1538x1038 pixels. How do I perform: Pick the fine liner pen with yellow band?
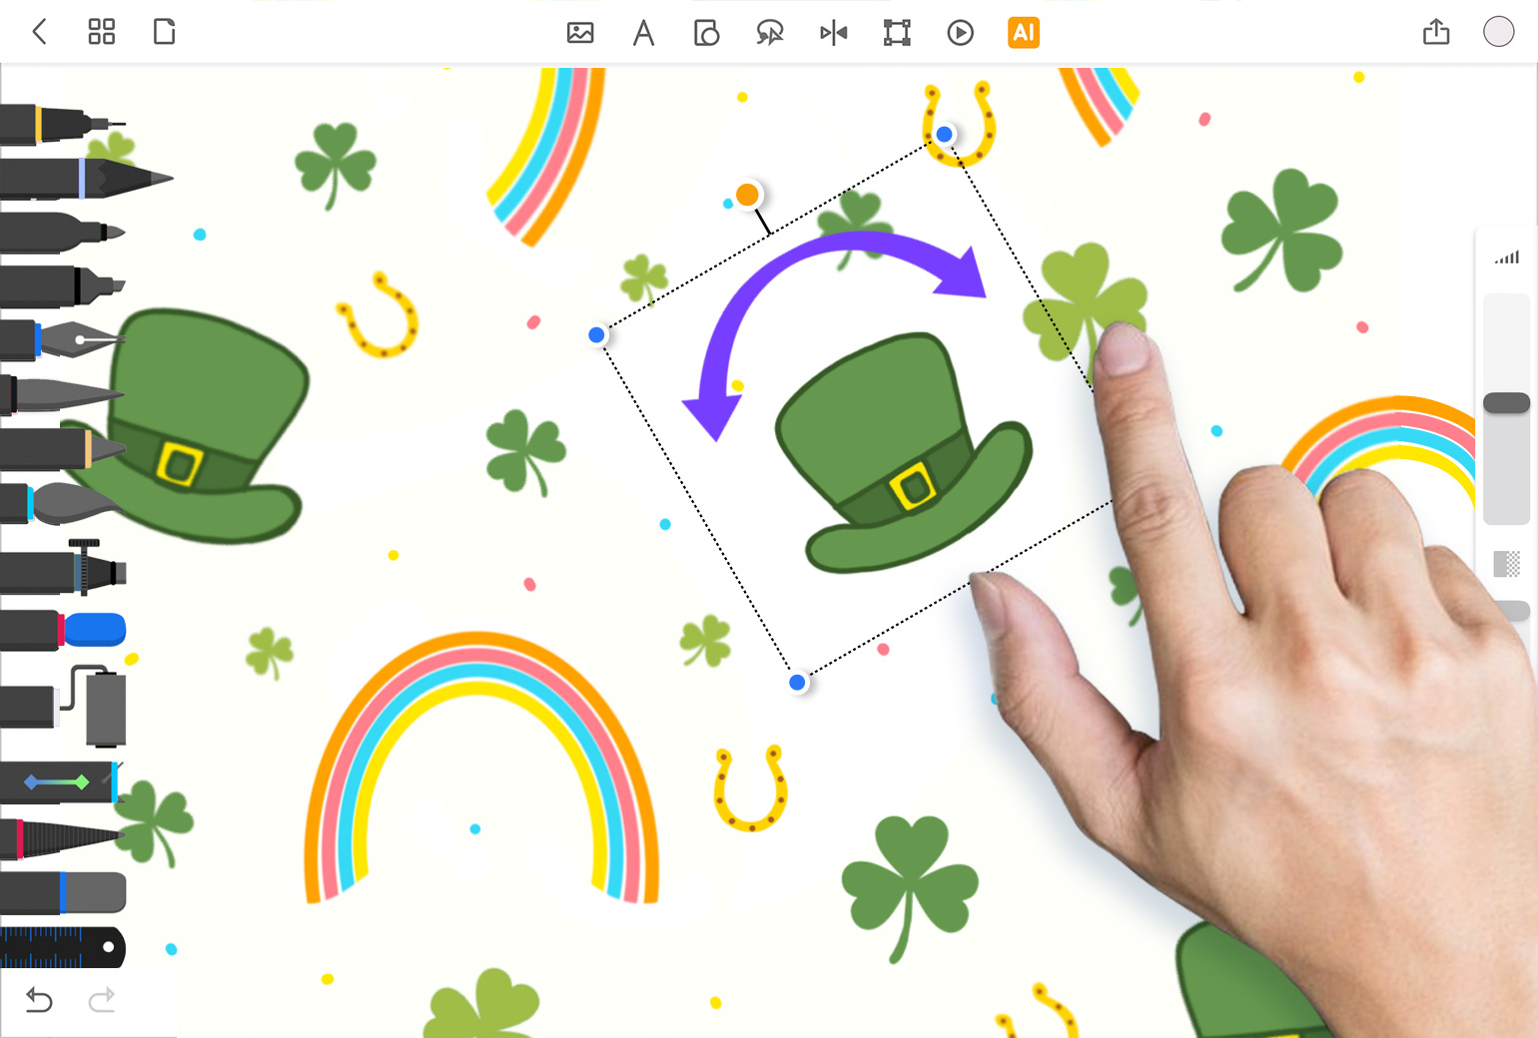pos(62,125)
